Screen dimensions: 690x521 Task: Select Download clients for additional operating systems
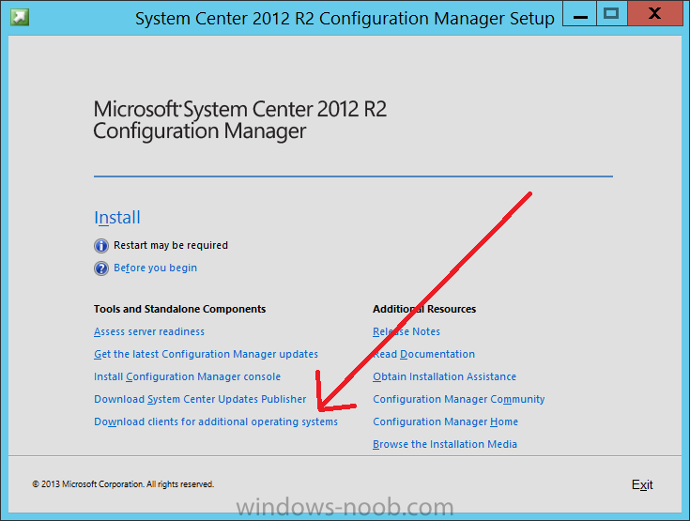tap(216, 421)
